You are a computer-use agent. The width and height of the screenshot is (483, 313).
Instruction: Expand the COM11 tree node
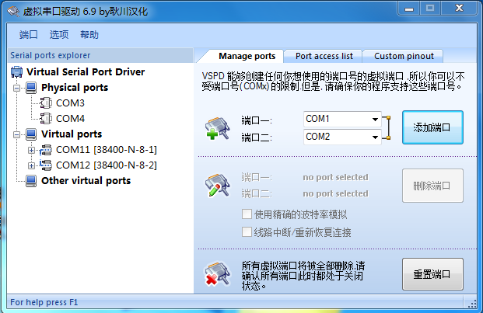(31, 150)
